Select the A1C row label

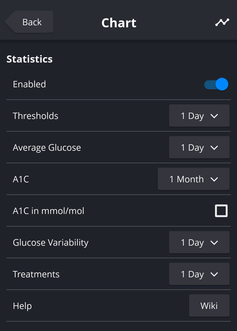coord(21,179)
